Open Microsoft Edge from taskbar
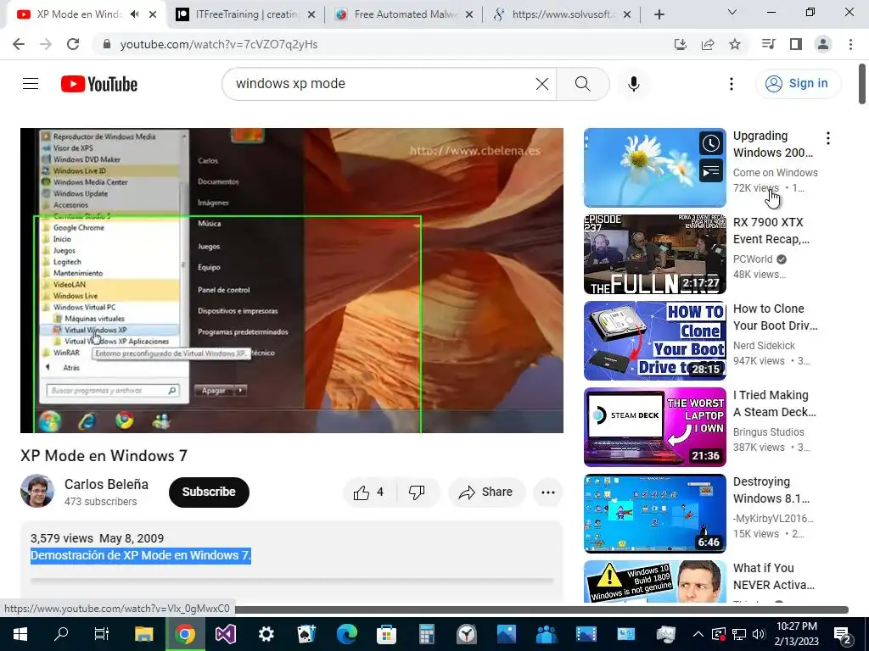Image resolution: width=869 pixels, height=651 pixels. [347, 634]
